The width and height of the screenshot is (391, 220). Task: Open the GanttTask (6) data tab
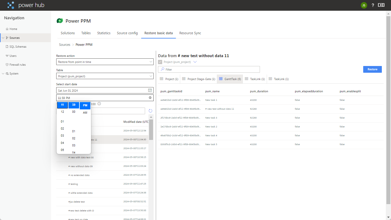(x=230, y=79)
